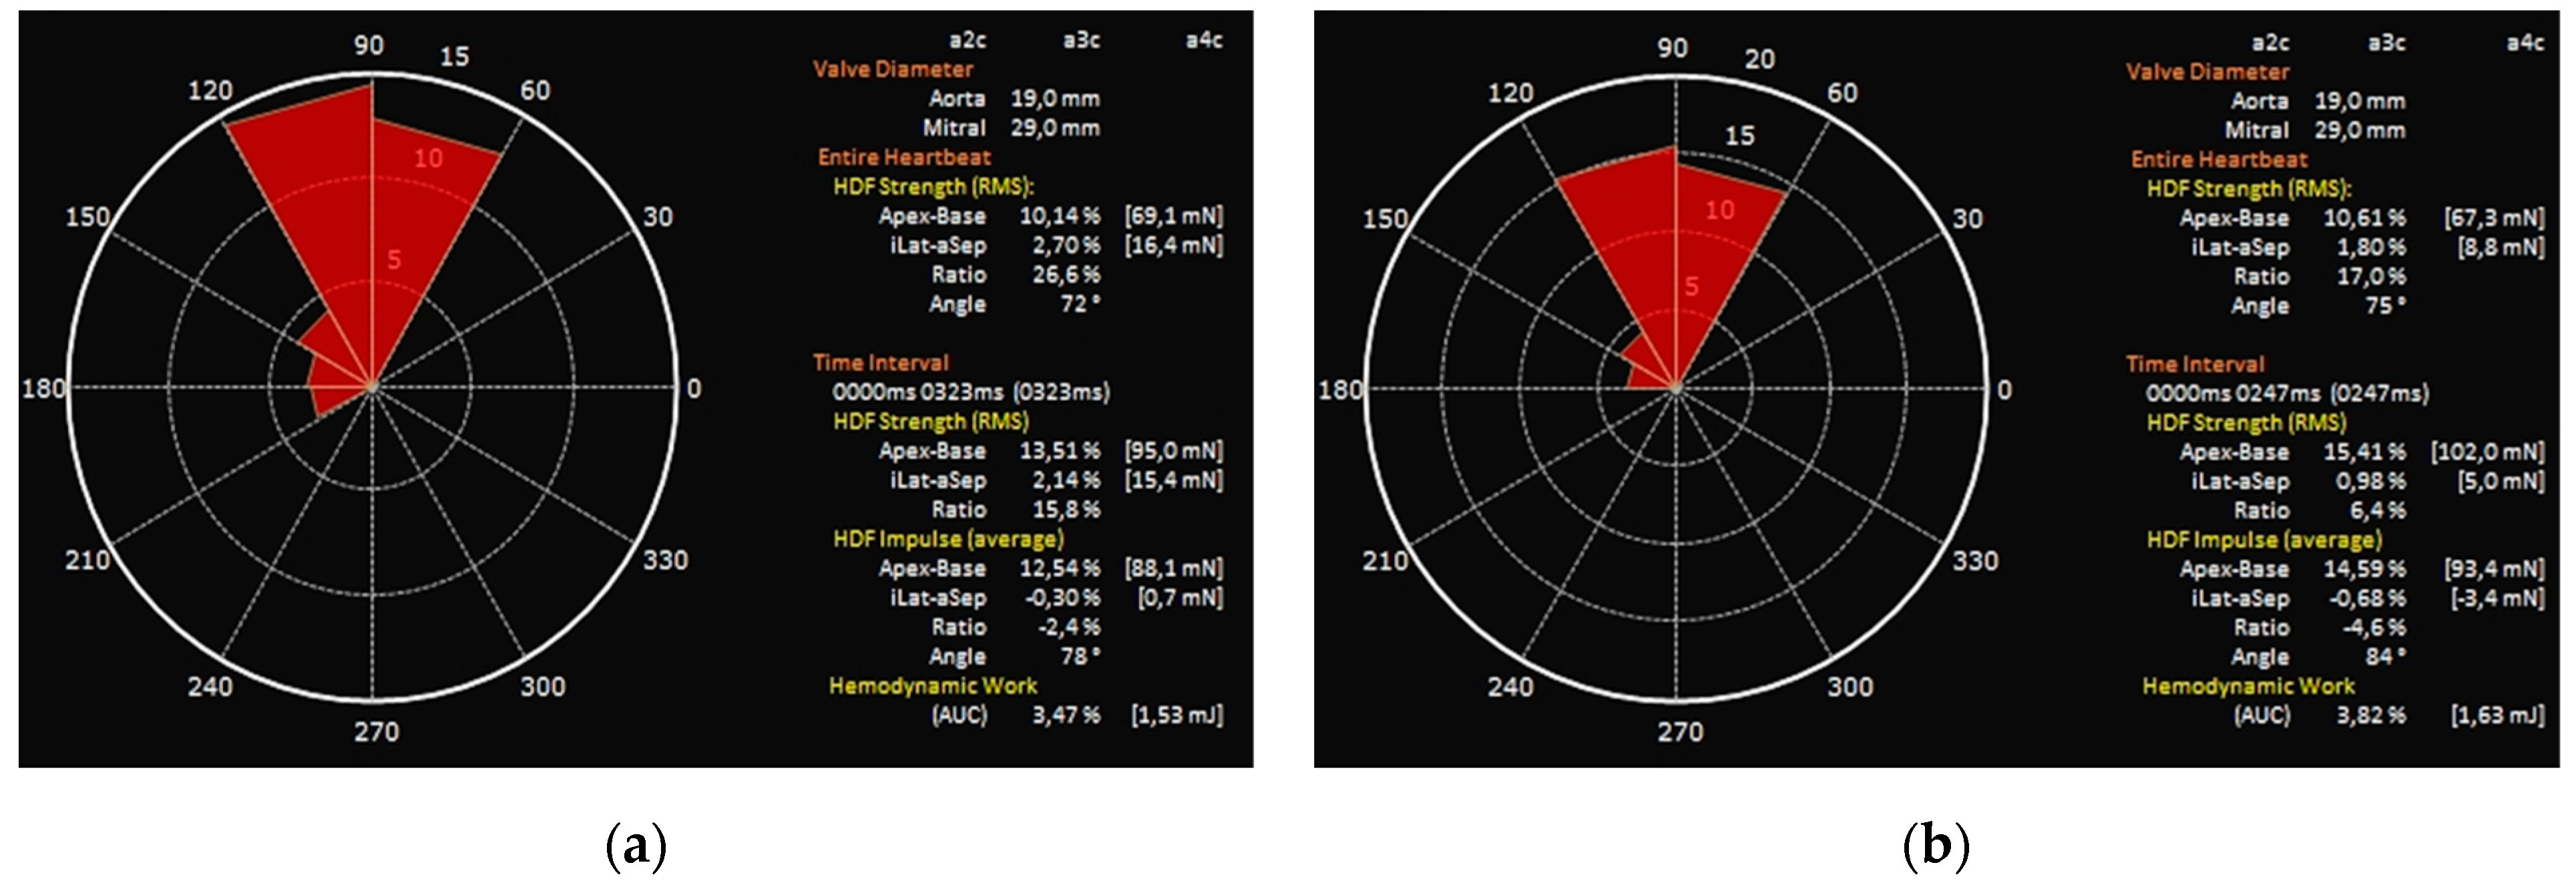Click the a2c column header in panel (a)
This screenshot has width=2576, height=887.
pyautogui.click(x=967, y=40)
